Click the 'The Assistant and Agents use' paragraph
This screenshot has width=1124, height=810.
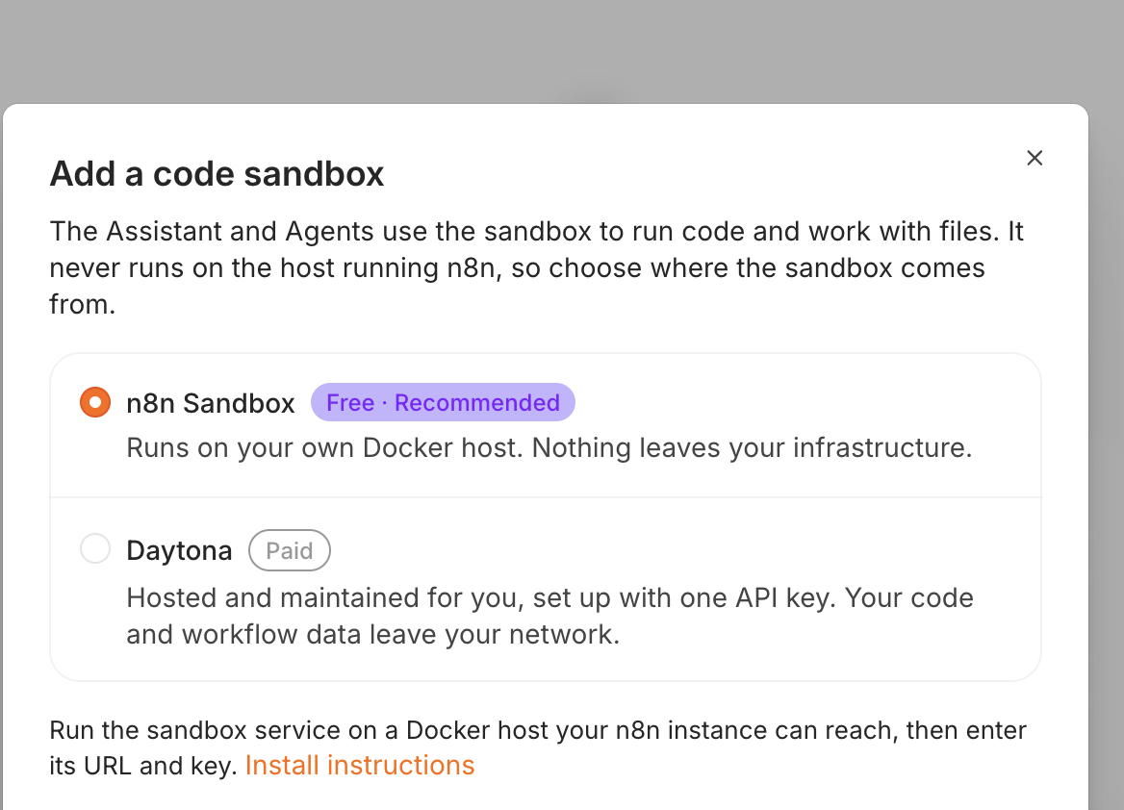(536, 267)
